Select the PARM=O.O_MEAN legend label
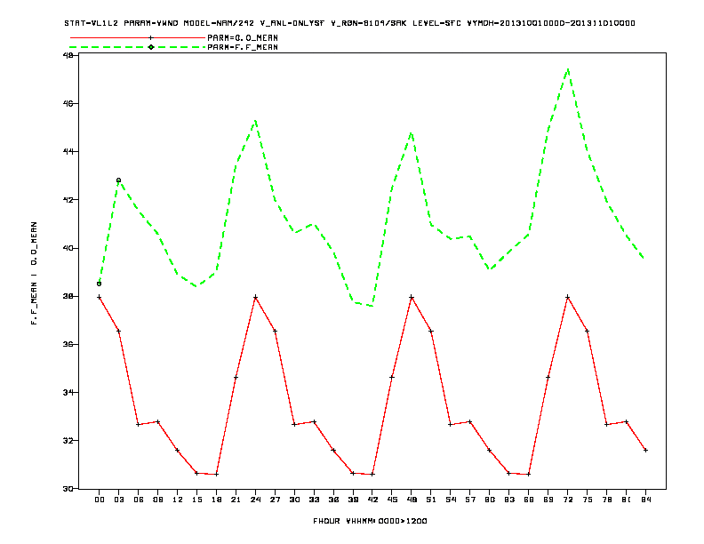The image size is (704, 544). pyautogui.click(x=243, y=37)
